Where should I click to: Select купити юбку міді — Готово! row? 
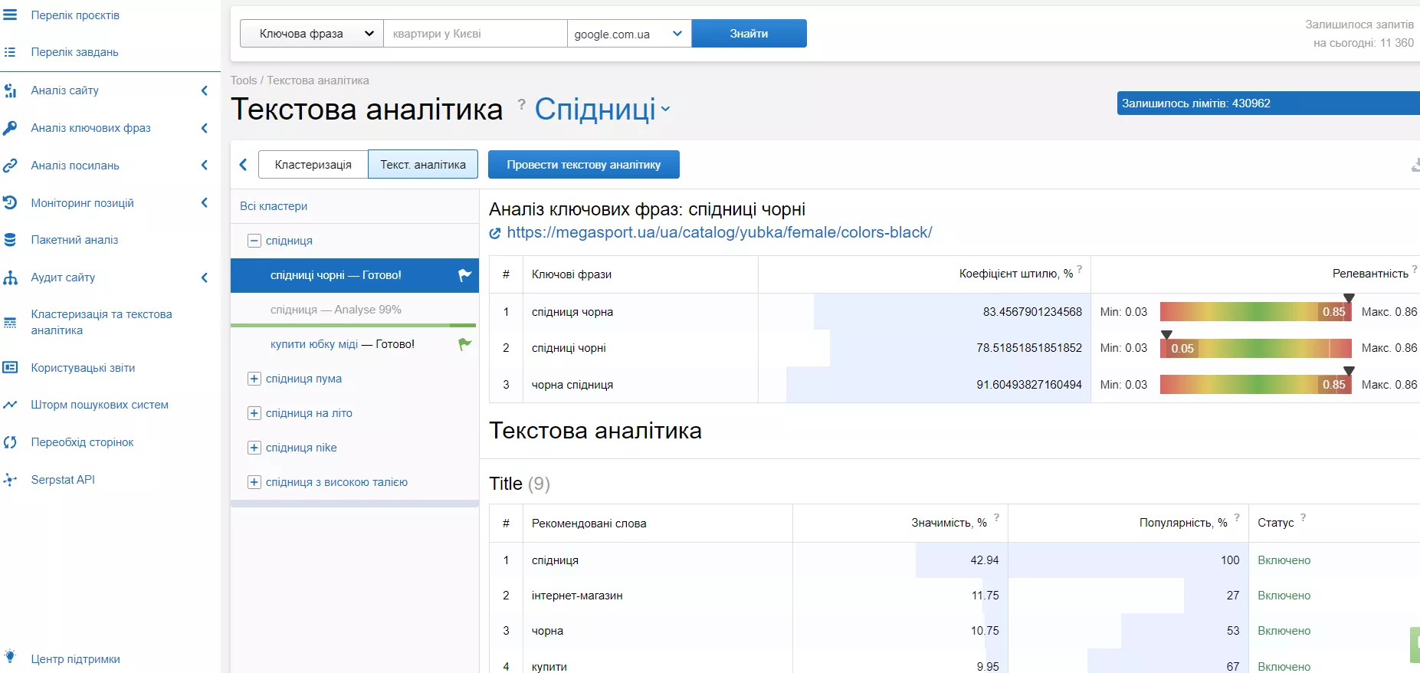click(x=355, y=344)
